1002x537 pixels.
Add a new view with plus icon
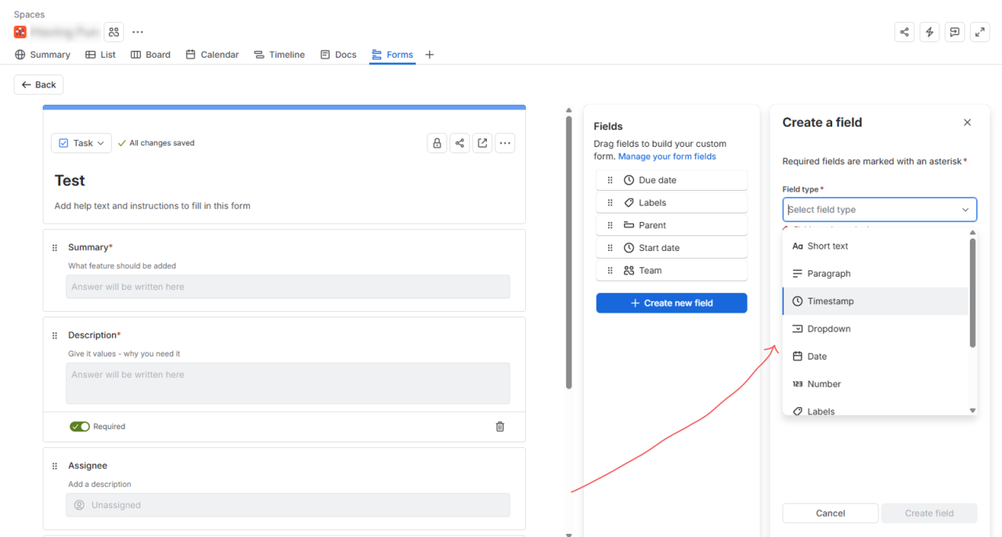[429, 55]
